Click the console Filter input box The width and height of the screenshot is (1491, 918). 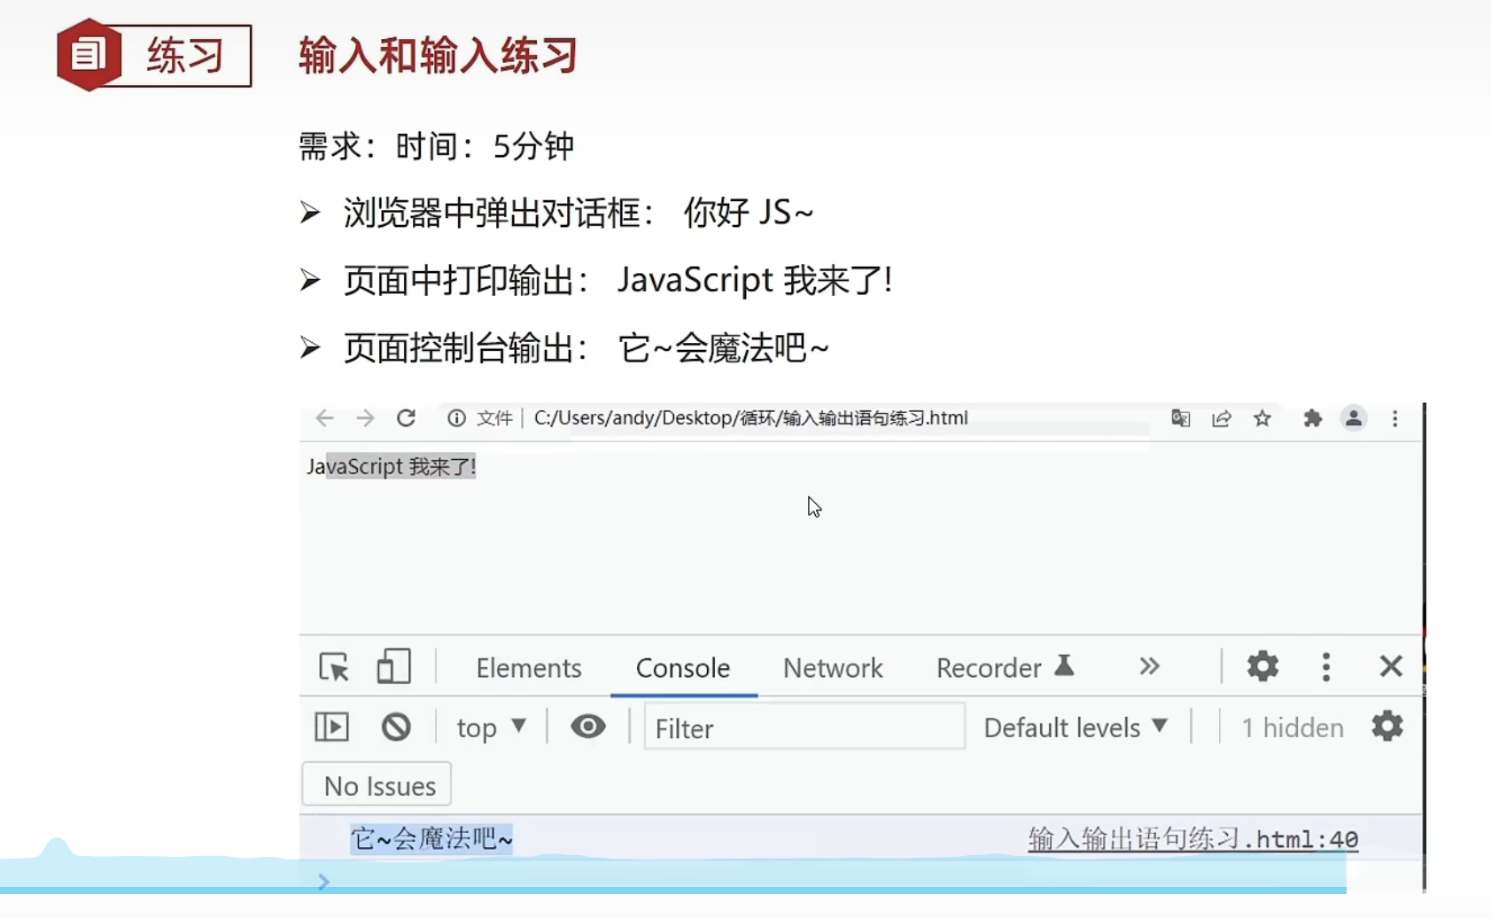click(x=803, y=727)
